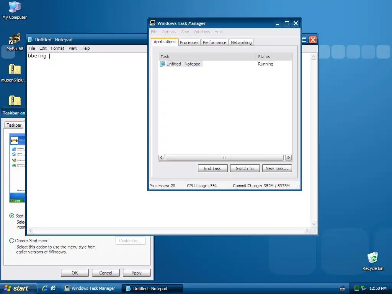Viewport: 392px width, 294px height.
Task: Click OK in Taskbar properties dialog
Action: tap(75, 273)
